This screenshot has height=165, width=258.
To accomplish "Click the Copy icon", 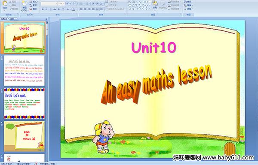I will (10, 5).
